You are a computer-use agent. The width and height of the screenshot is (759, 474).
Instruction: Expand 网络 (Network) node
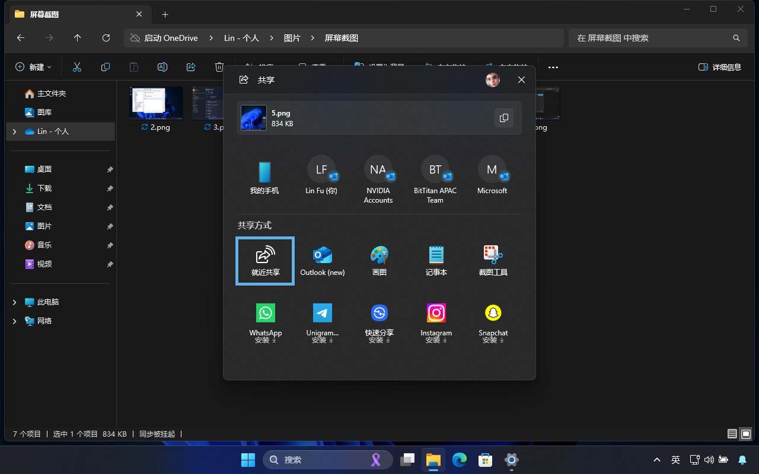pyautogui.click(x=14, y=321)
